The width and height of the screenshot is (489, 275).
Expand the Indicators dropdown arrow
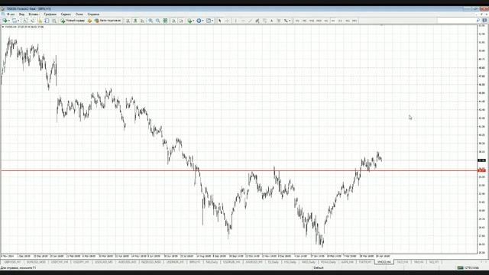[193, 21]
